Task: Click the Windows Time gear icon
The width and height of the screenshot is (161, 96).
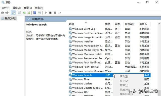Action: point(70,79)
